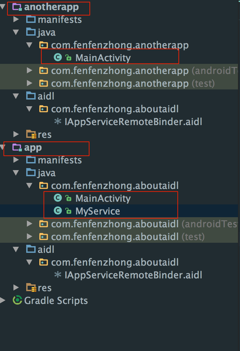Select MyService in the project tree

pyautogui.click(x=97, y=211)
